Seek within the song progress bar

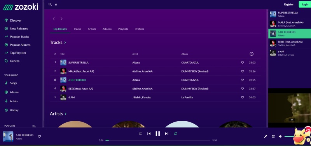click(x=158, y=140)
